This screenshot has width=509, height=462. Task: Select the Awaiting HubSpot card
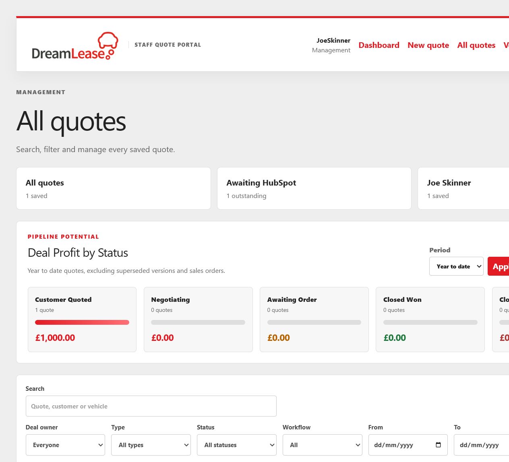[x=314, y=188]
